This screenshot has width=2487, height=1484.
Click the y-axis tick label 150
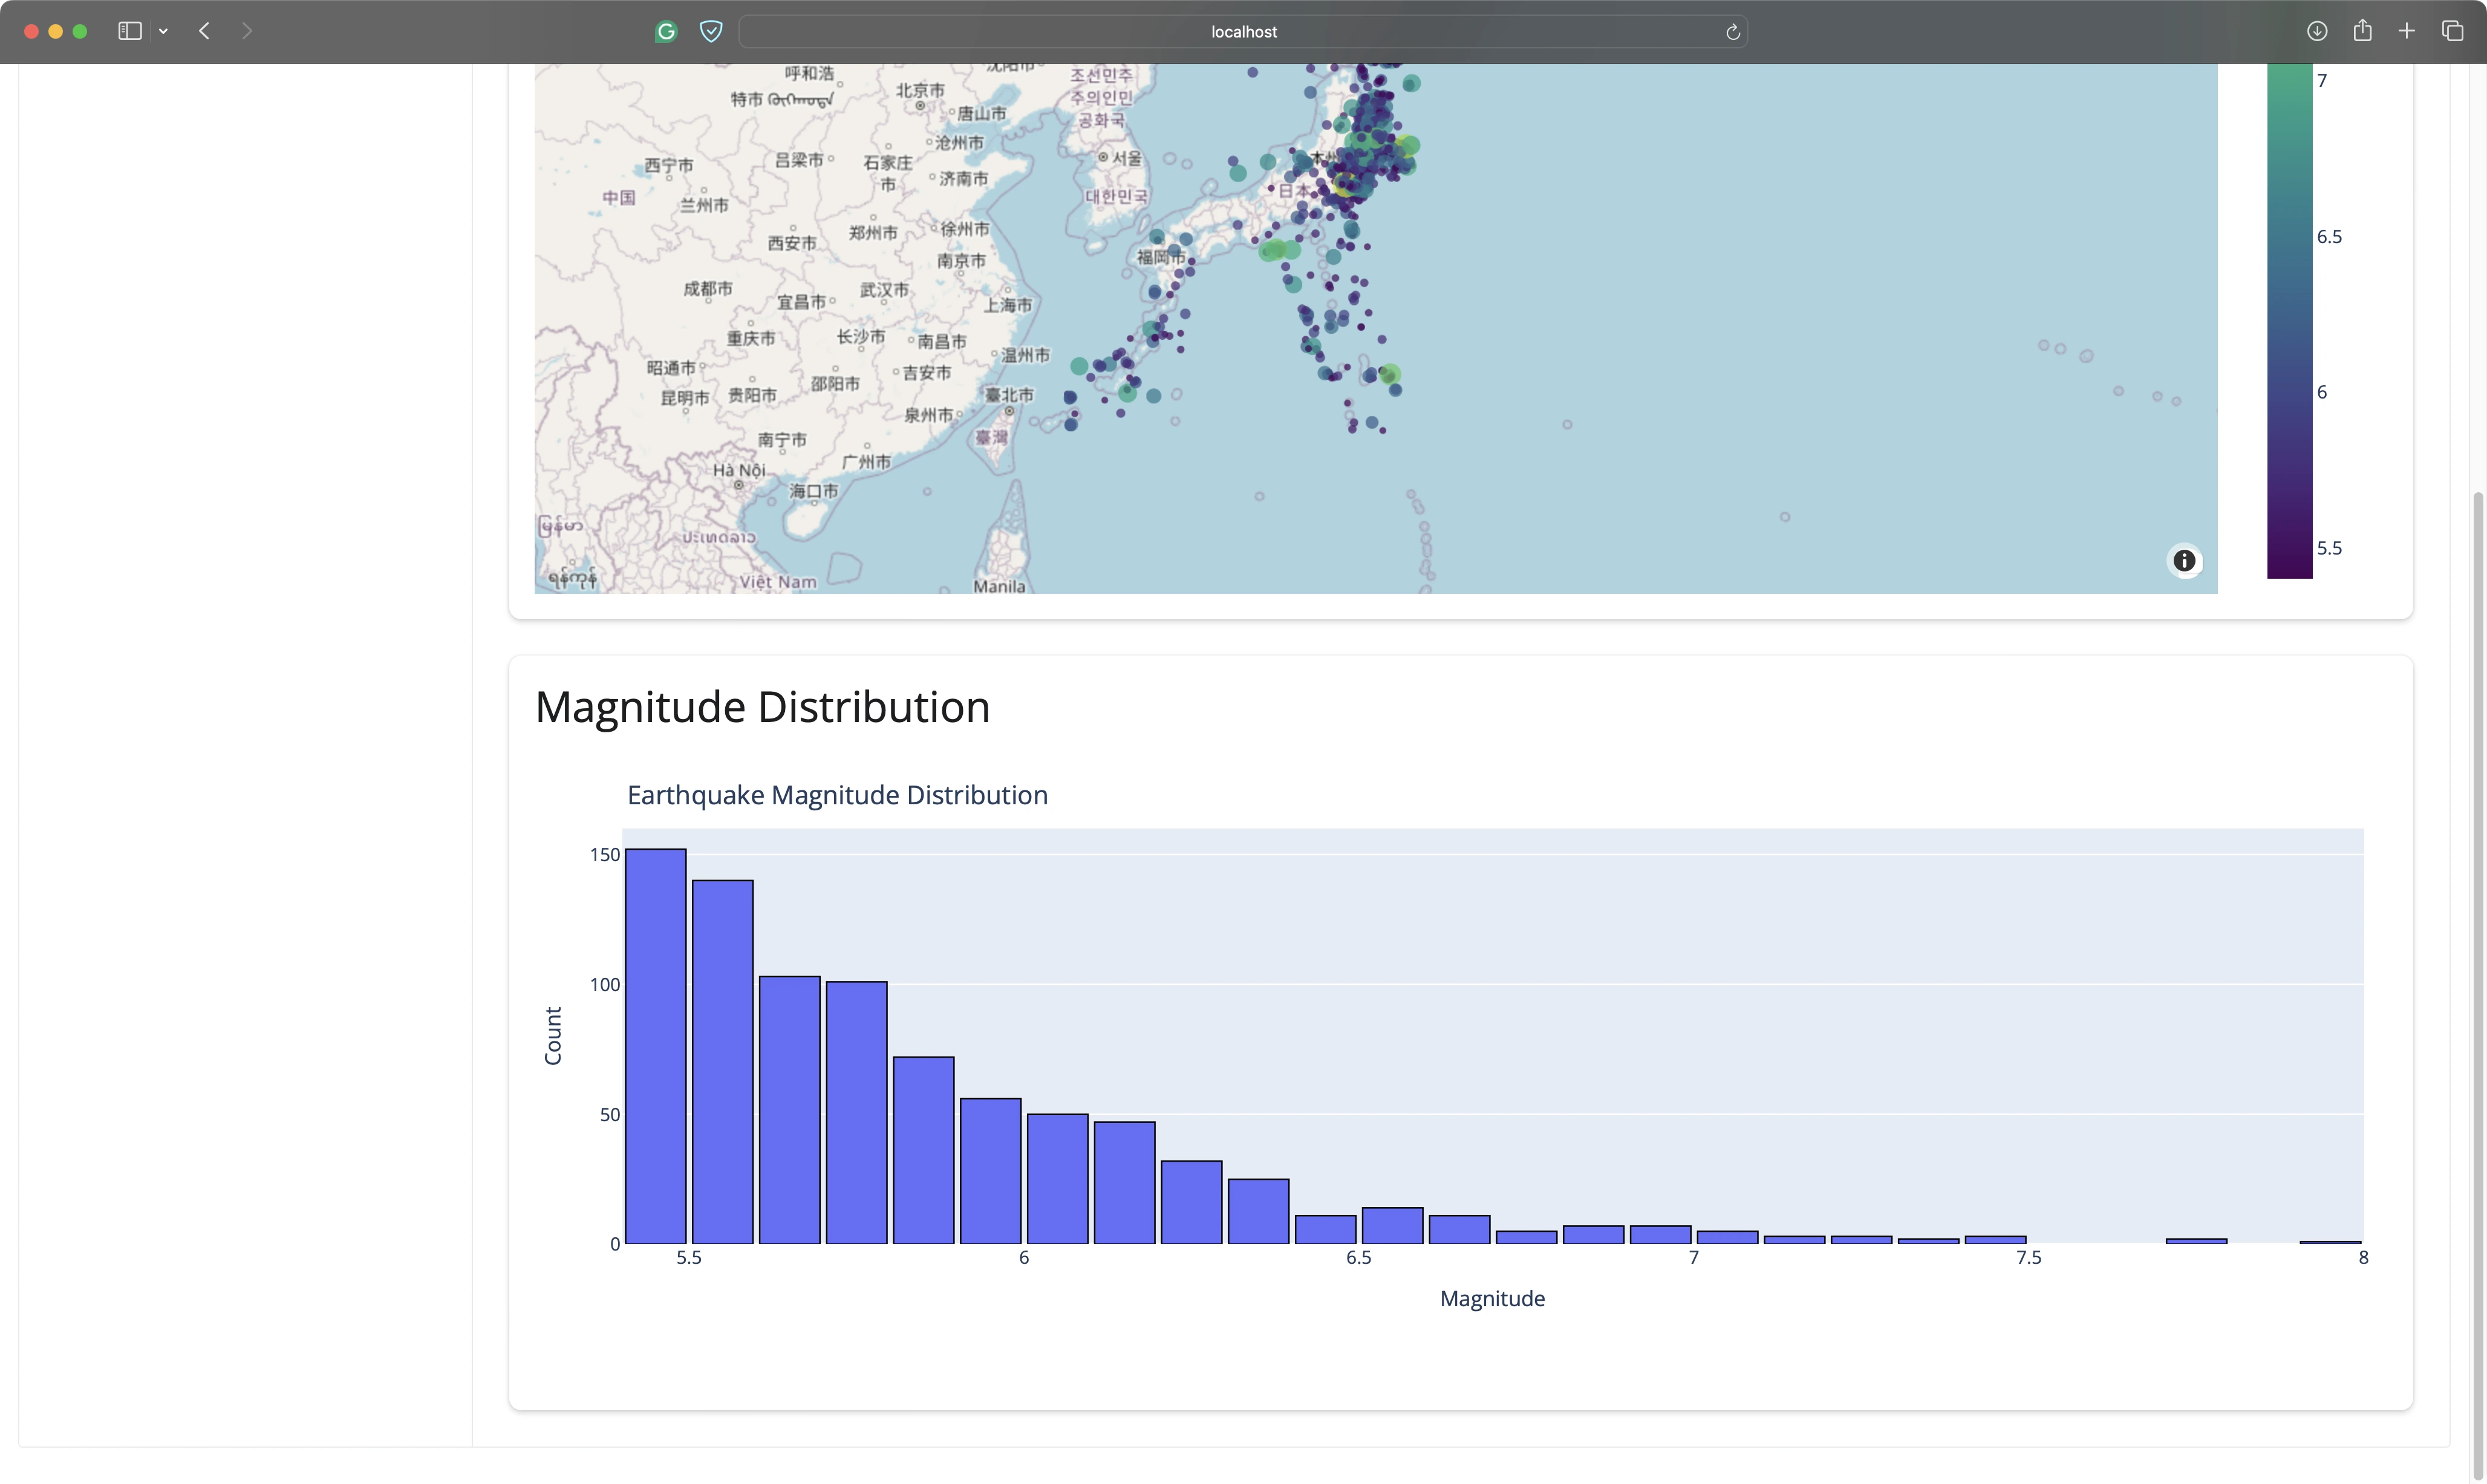[x=605, y=854]
